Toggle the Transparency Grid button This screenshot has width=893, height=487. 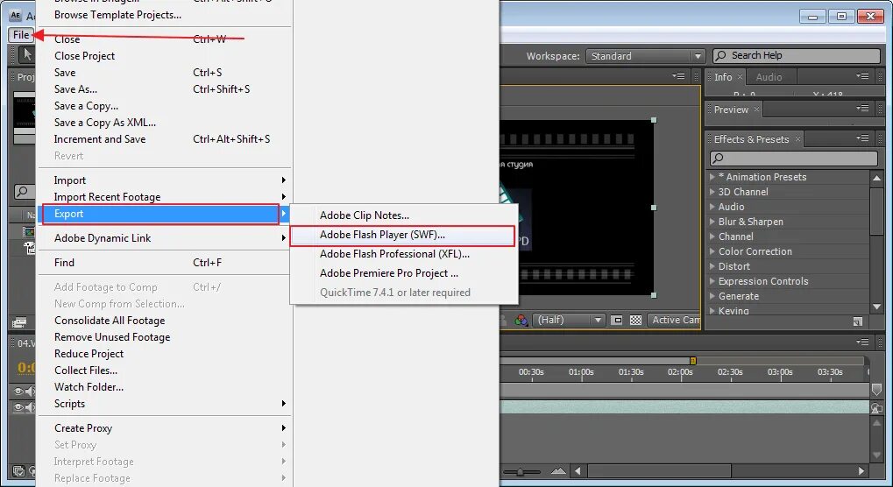635,321
